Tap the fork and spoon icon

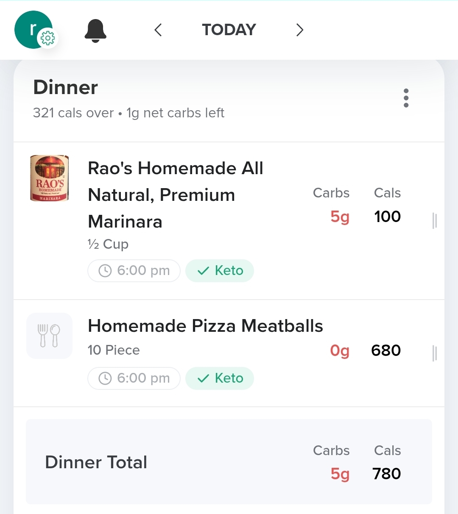49,336
